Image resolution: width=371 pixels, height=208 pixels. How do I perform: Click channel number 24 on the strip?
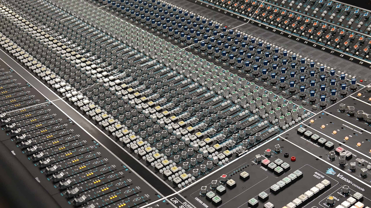pyautogui.click(x=306, y=42)
